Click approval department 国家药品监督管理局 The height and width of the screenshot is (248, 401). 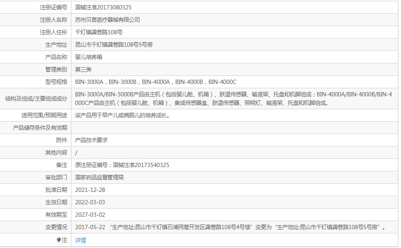(99, 177)
